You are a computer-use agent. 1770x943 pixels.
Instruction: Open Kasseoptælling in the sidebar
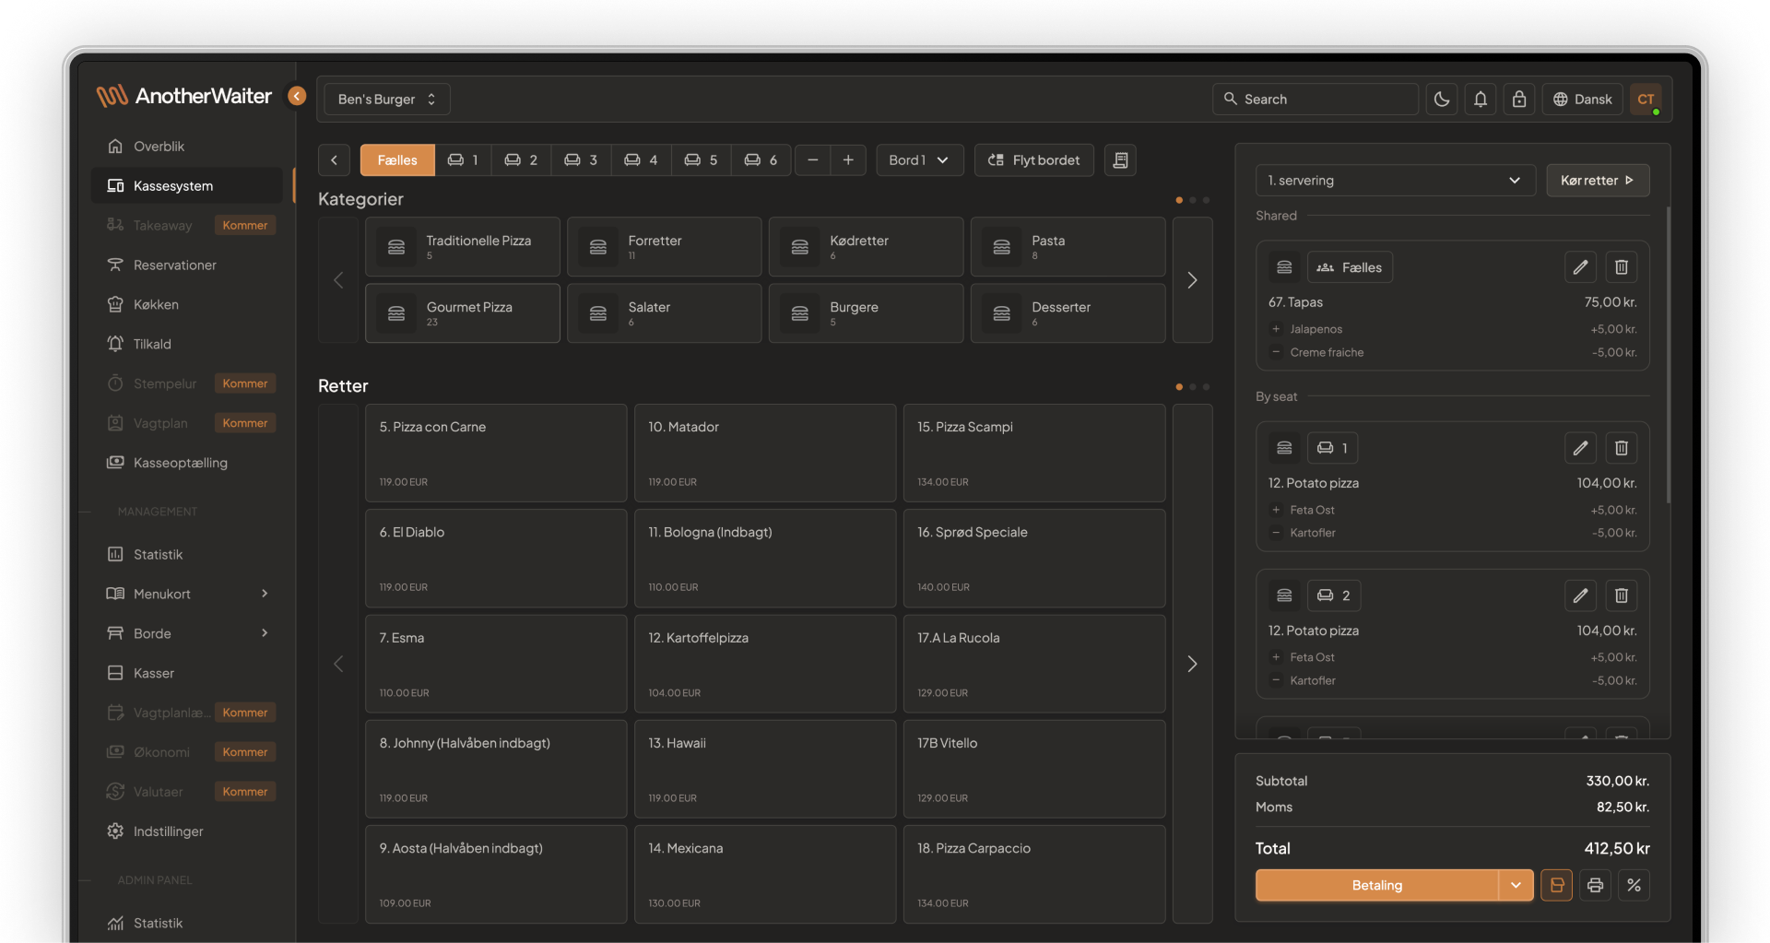186,463
